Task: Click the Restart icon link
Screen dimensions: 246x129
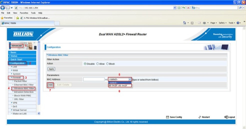Action: click(x=200, y=117)
